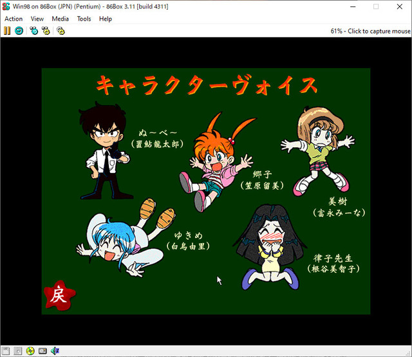Viewport: 412px width, 357px height.
Task: Click the 美樹 name label
Action: pos(338,201)
